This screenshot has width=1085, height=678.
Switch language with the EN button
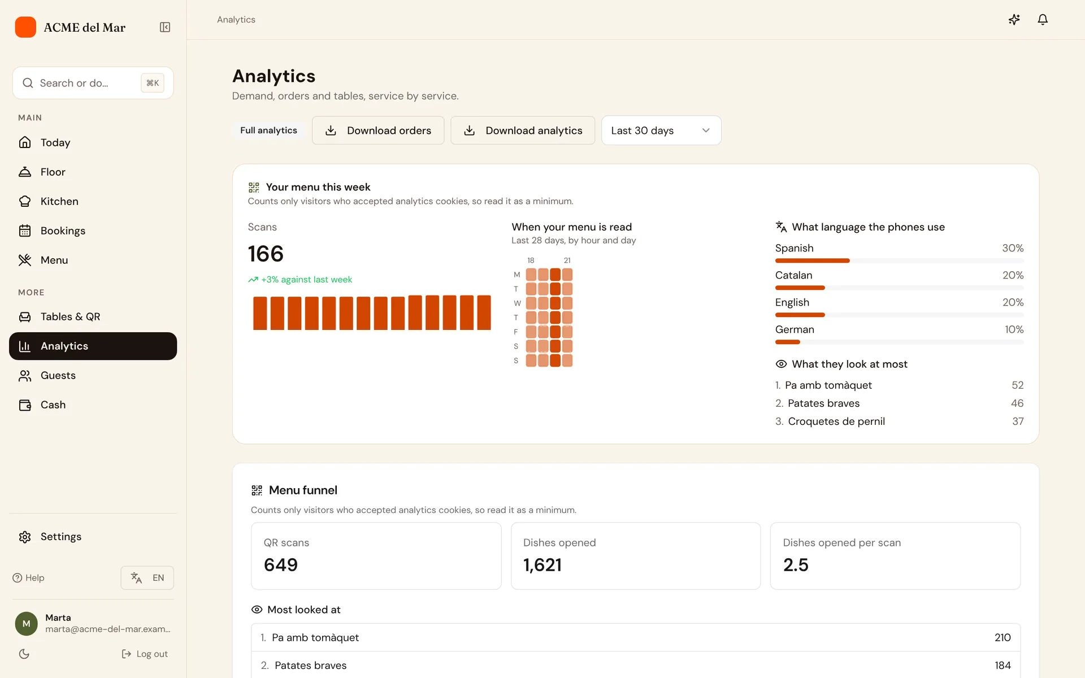point(147,577)
